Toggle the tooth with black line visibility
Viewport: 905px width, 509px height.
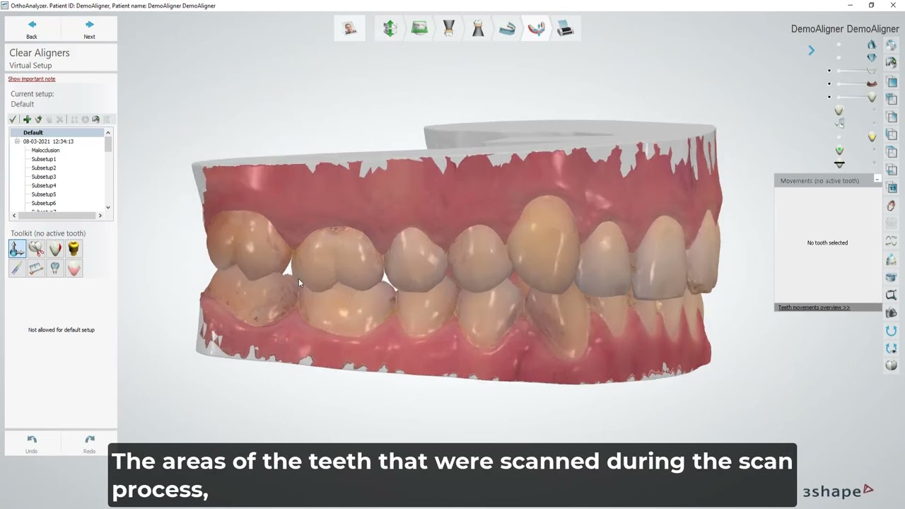[x=839, y=163]
